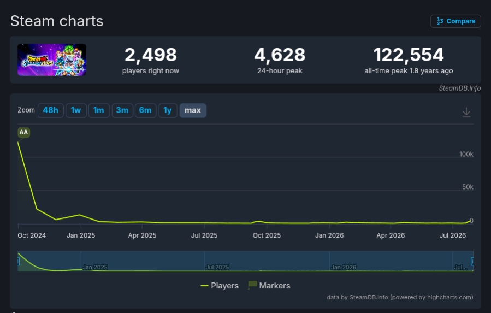Image resolution: width=491 pixels, height=313 pixels.
Task: Download chart data via the download icon
Action: coord(466,112)
